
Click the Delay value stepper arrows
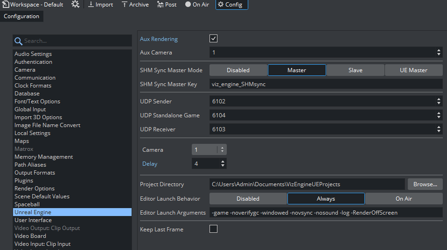coord(222,163)
